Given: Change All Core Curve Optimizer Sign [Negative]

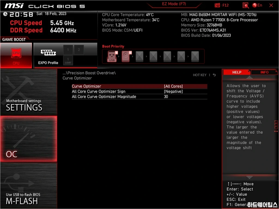Looking at the screenshot, I should point(139,91).
